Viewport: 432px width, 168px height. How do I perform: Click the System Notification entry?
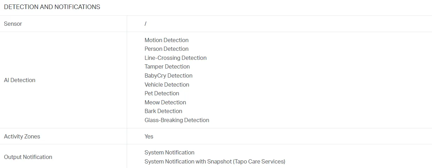[x=170, y=152]
